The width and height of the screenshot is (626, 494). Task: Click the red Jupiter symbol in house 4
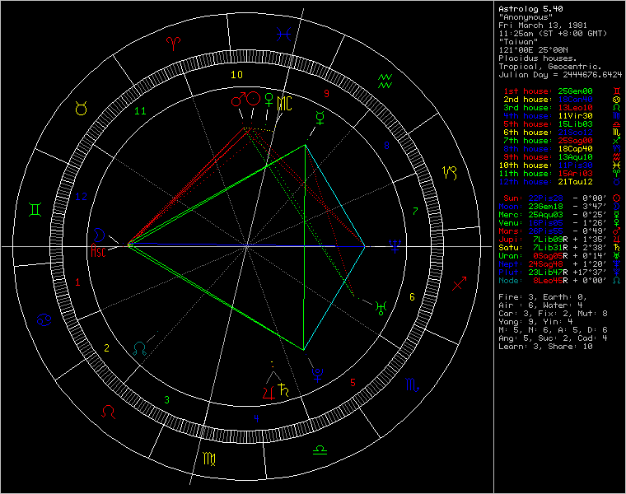pyautogui.click(x=269, y=392)
